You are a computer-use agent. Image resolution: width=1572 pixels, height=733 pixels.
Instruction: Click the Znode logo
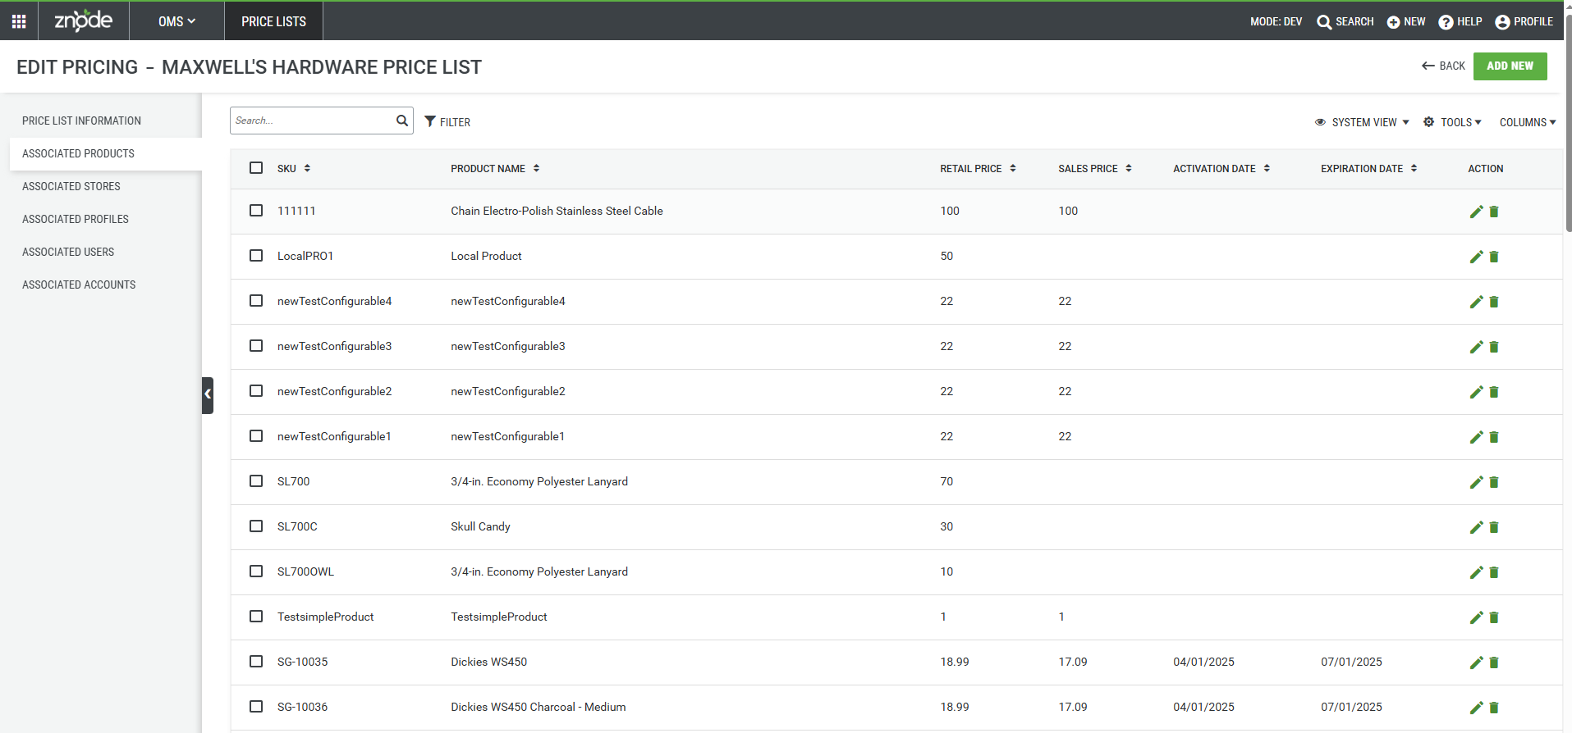tap(83, 20)
